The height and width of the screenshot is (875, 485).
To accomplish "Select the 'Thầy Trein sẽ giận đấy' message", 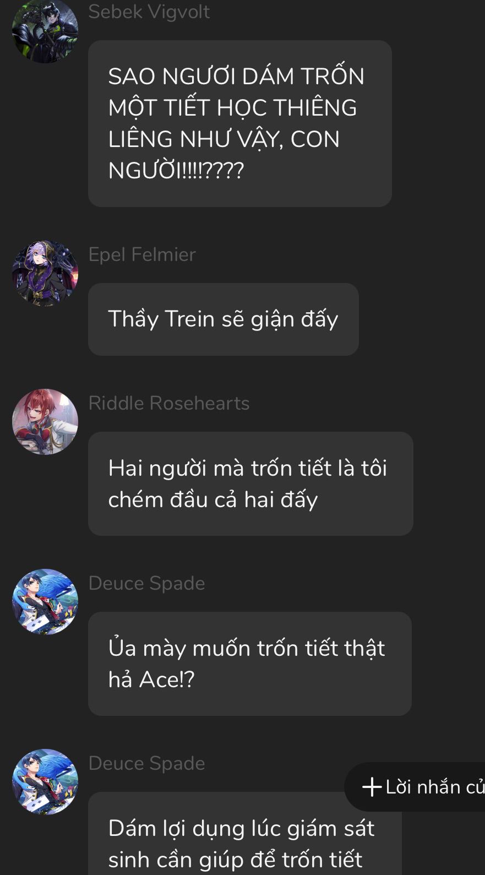I will pos(224,319).
